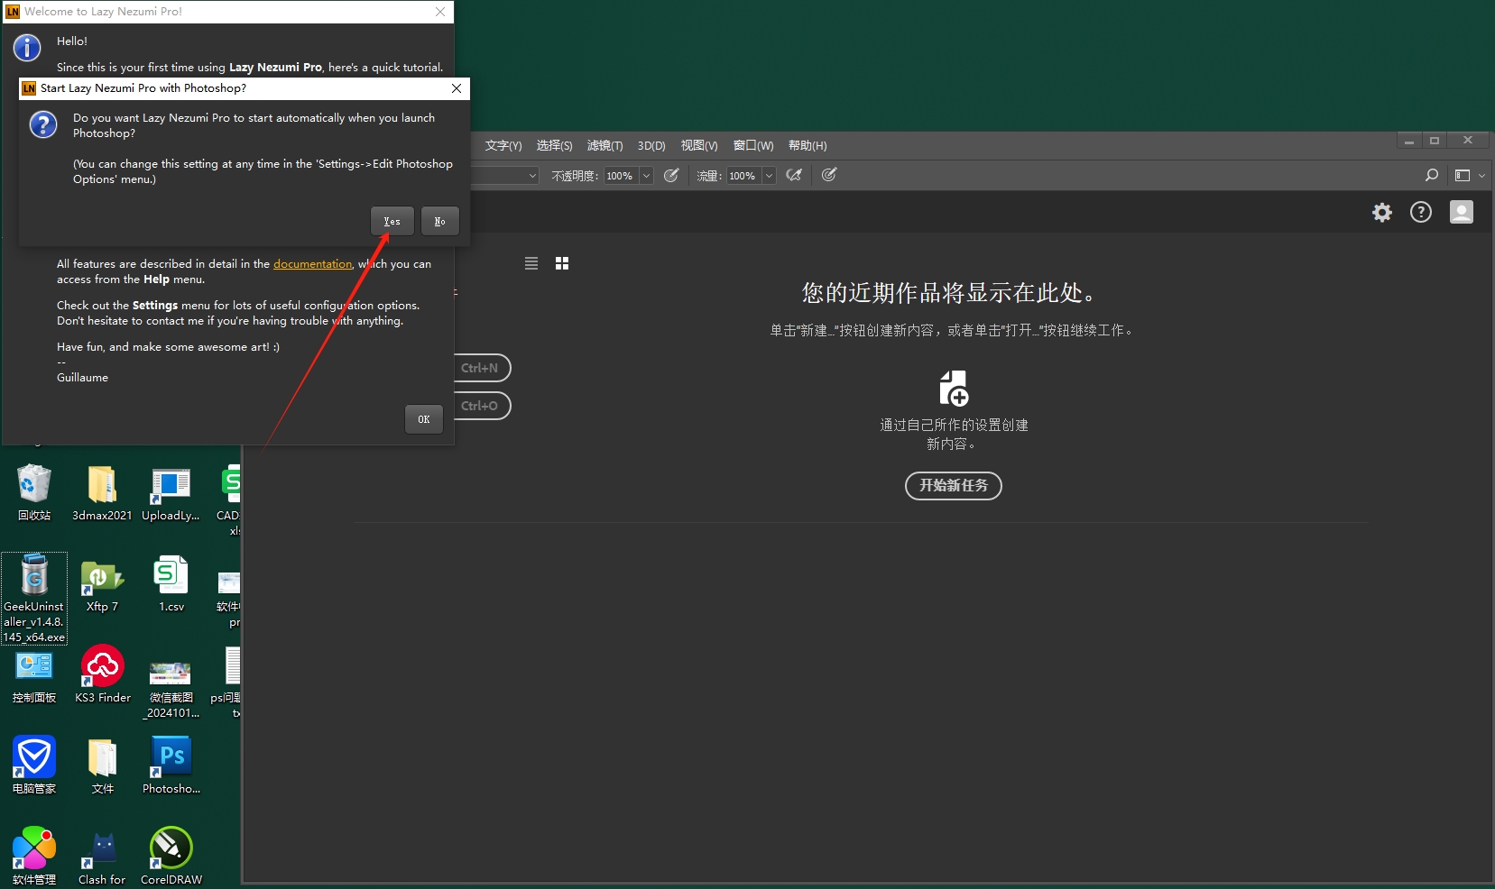Open the 窗口(W) menu in Photoshop
Image resolution: width=1495 pixels, height=889 pixels.
pos(753,145)
